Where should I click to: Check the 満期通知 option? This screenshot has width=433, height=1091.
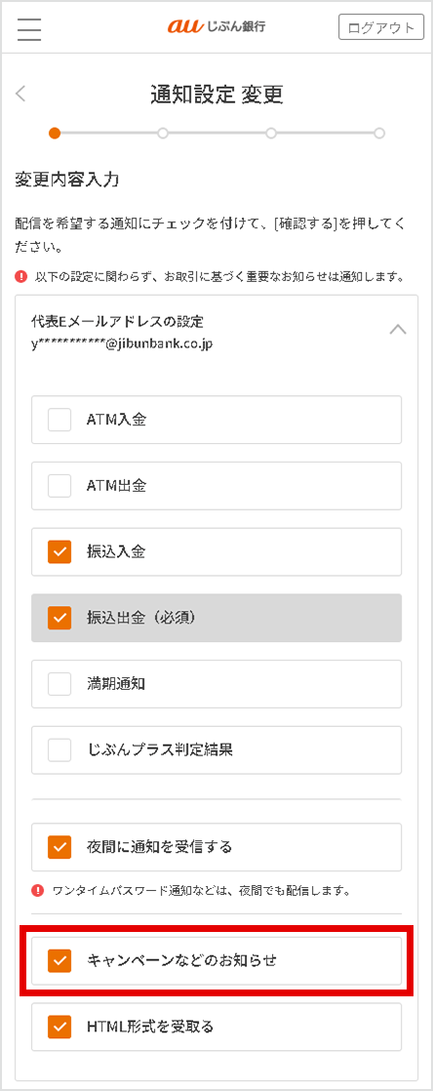[59, 683]
